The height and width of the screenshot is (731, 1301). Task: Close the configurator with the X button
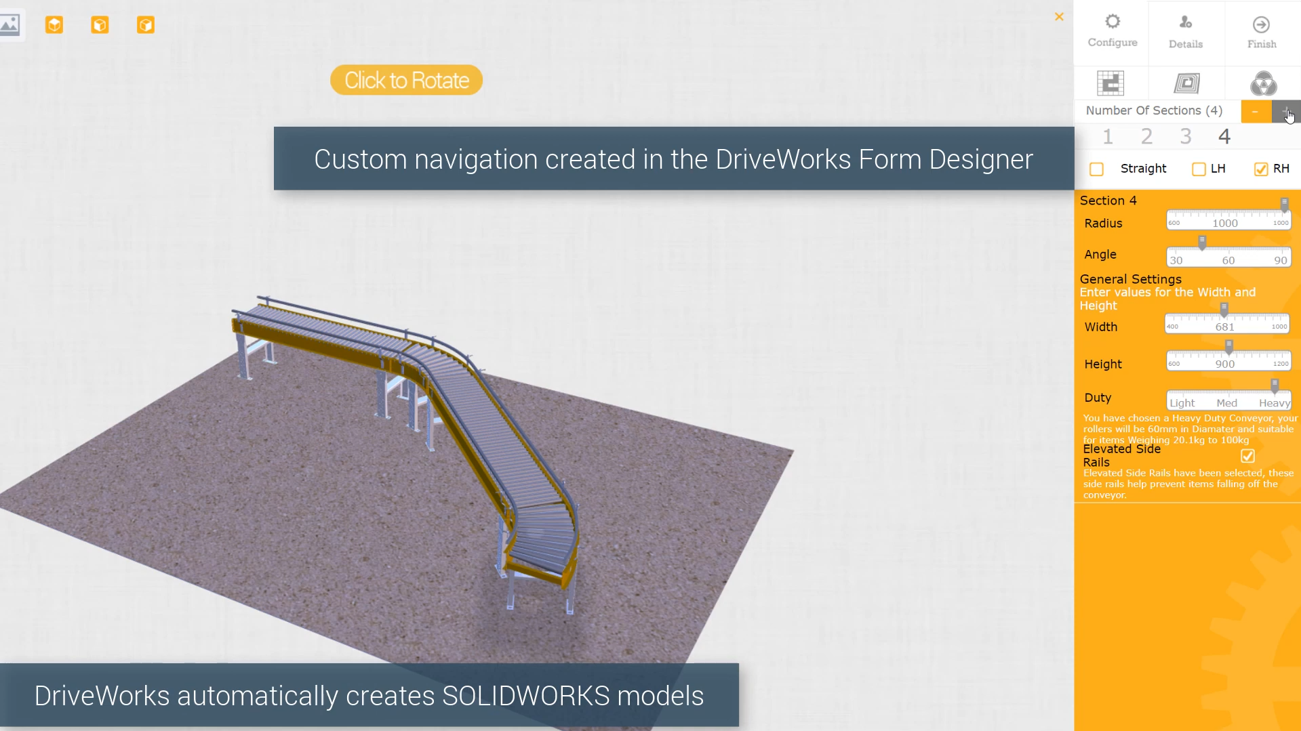tap(1058, 16)
